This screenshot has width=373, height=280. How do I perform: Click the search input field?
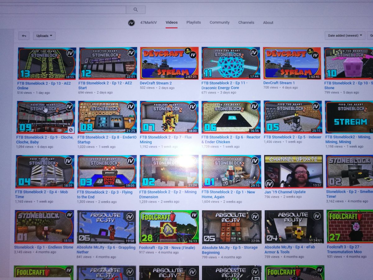coord(63,10)
